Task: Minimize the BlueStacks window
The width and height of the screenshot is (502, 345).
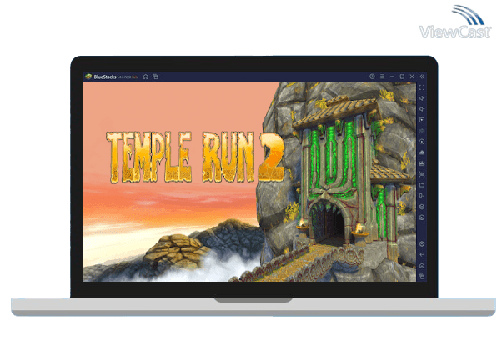Action: [x=392, y=77]
